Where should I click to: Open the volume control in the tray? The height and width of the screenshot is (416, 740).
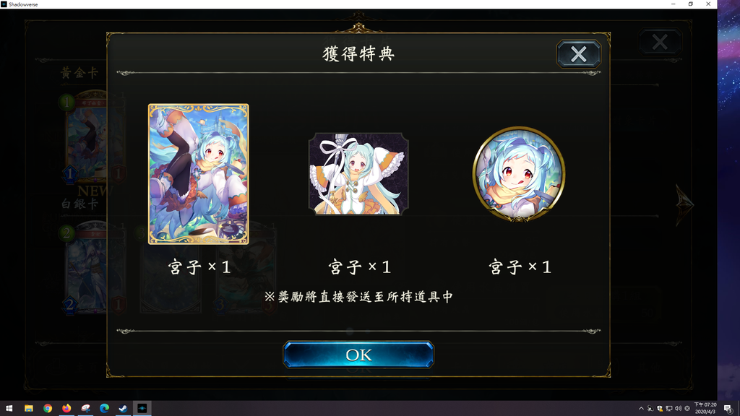click(x=678, y=409)
